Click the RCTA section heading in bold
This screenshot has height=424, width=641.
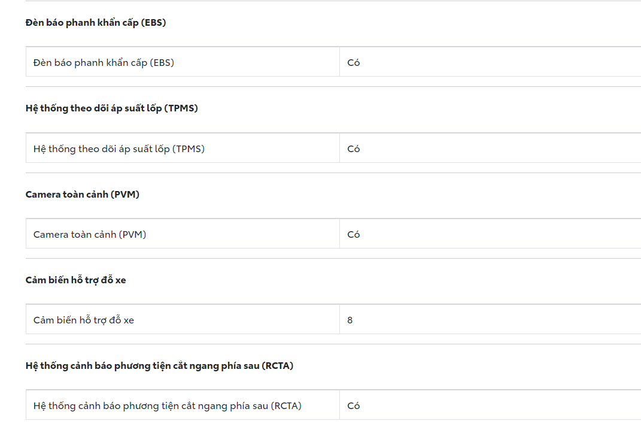click(159, 365)
